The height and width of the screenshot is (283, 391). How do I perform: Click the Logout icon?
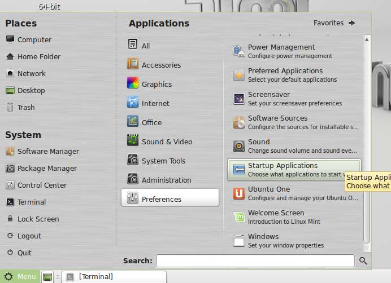click(x=10, y=236)
